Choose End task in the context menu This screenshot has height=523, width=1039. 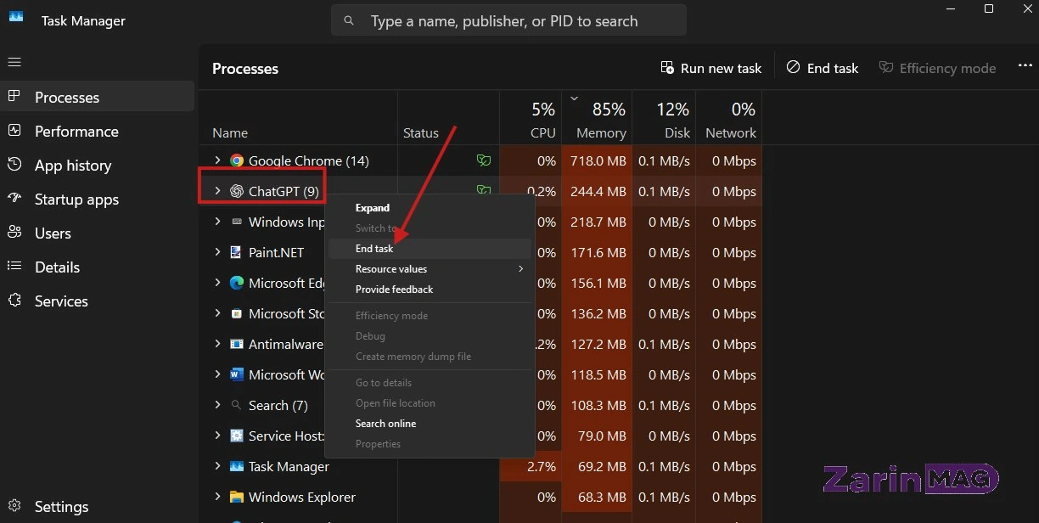click(x=430, y=249)
